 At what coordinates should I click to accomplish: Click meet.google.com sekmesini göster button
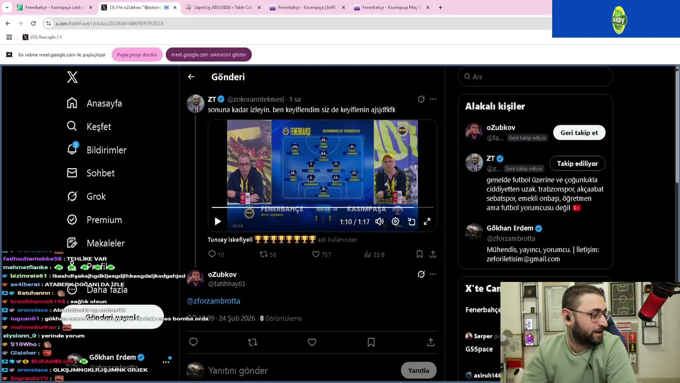pos(209,55)
